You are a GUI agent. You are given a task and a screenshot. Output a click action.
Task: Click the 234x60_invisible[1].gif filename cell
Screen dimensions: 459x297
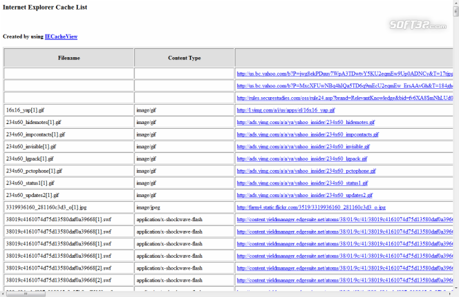coord(69,147)
